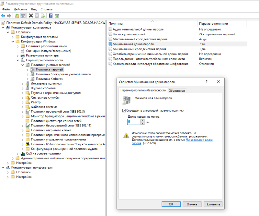Collapse 'Параметры безопасности' tree node
Screen dimensions: 259x216
coord(18,60)
